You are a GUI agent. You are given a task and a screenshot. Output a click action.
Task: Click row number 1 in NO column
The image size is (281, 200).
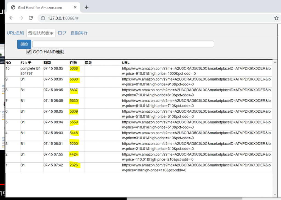tap(7, 165)
